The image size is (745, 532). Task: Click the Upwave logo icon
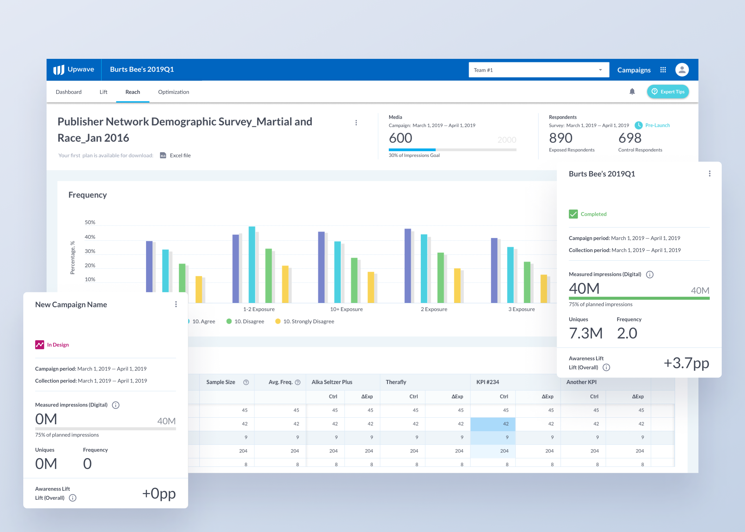coord(59,70)
